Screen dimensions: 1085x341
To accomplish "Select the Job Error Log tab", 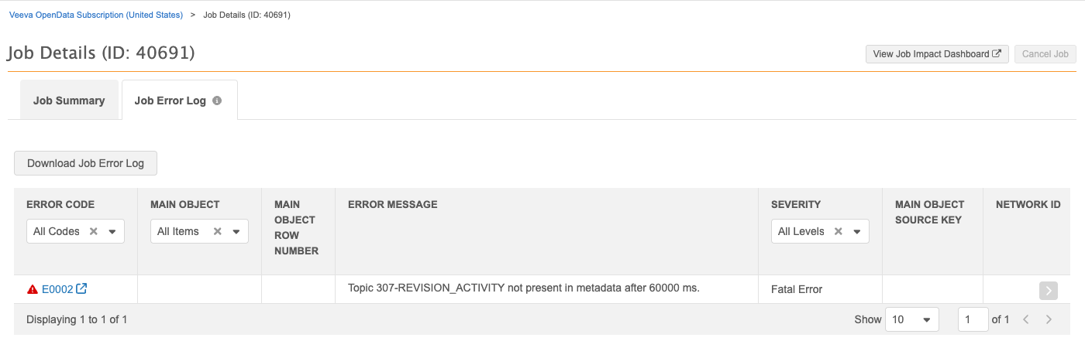I will [170, 101].
